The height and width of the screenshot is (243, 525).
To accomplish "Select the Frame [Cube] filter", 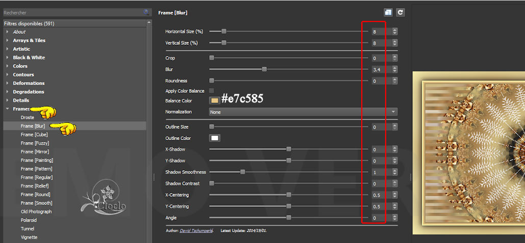I will (x=35, y=134).
